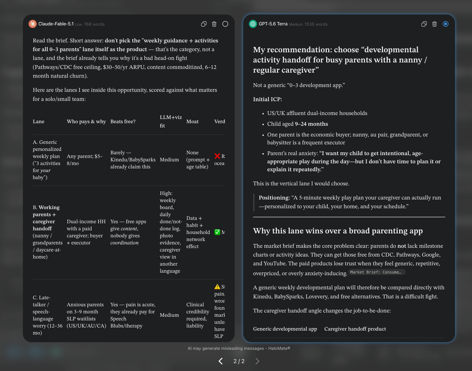
Task: Click the HaloMate disclaimer text
Action: pyautogui.click(x=239, y=348)
